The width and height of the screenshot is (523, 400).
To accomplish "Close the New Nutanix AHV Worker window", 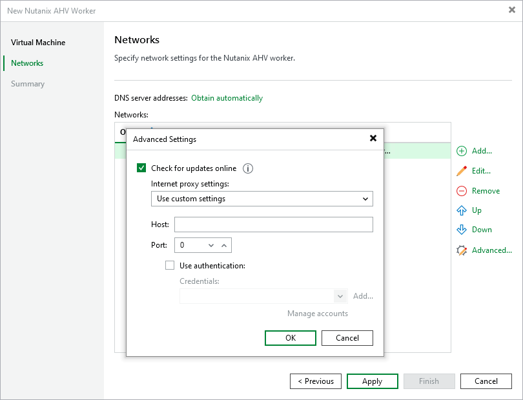I will click(x=512, y=10).
